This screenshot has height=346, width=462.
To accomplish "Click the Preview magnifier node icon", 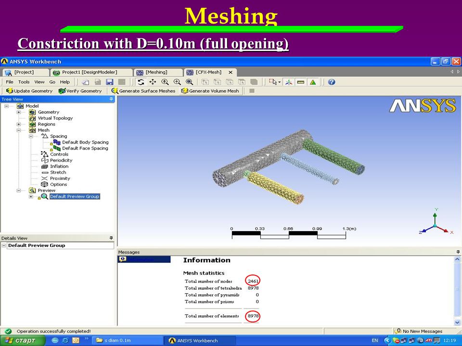I will [x=32, y=190].
